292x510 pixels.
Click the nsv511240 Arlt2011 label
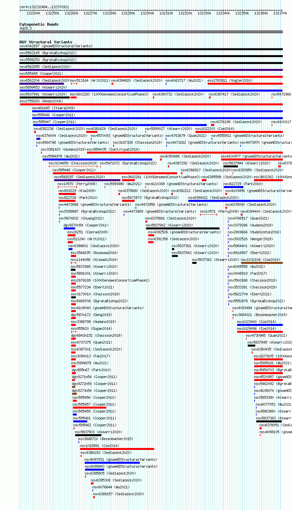coord(87,239)
